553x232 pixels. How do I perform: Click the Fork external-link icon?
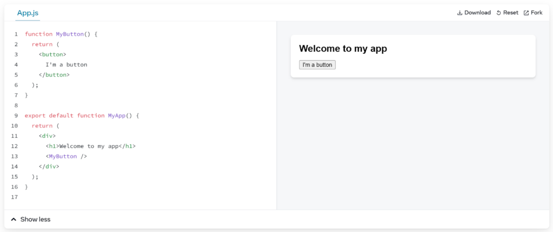click(526, 13)
